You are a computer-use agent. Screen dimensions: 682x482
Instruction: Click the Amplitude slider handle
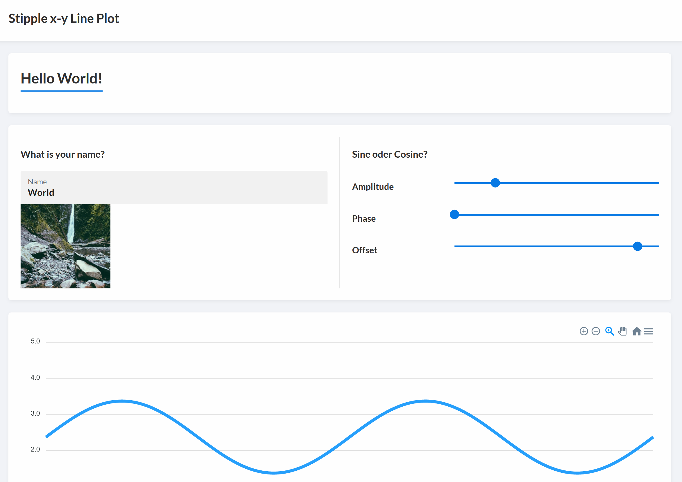(495, 183)
